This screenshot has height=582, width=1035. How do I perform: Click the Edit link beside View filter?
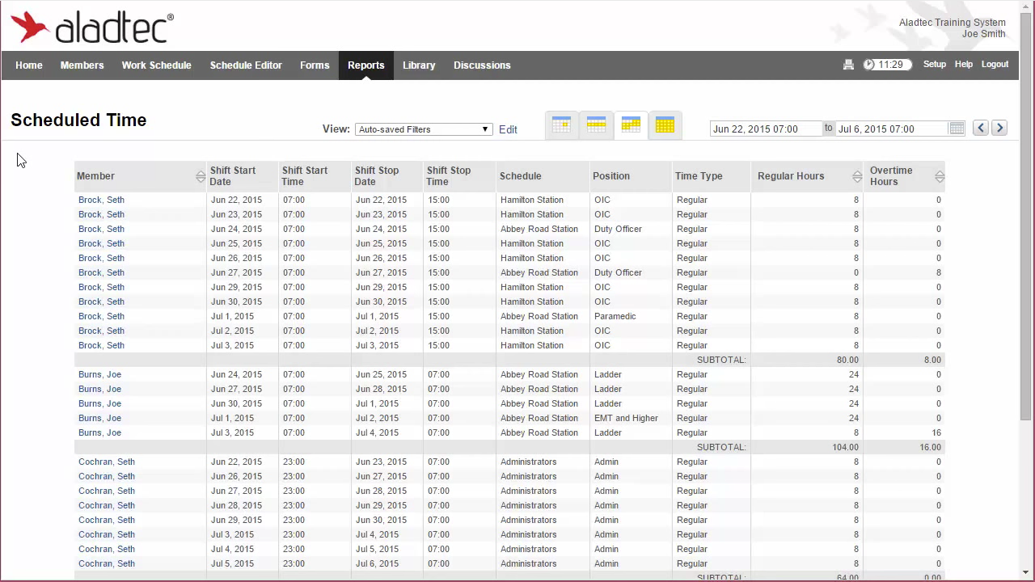[508, 129]
